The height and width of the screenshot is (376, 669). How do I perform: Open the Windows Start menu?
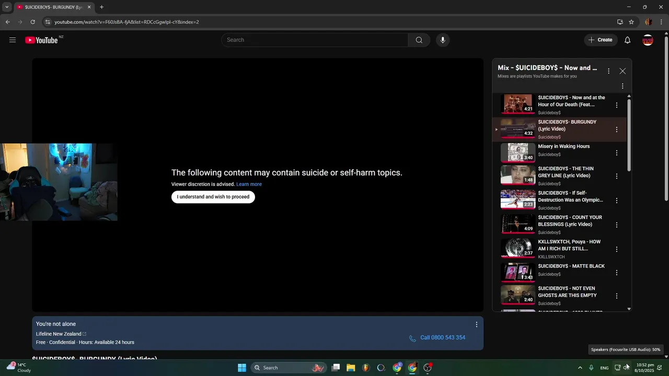[x=242, y=368]
